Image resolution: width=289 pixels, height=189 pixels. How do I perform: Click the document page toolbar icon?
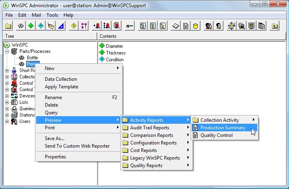(x=186, y=26)
